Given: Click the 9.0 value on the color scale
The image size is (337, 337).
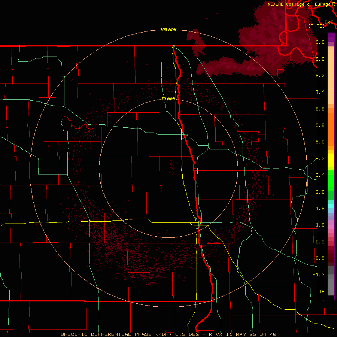Looking at the screenshot, I should 320,59.
